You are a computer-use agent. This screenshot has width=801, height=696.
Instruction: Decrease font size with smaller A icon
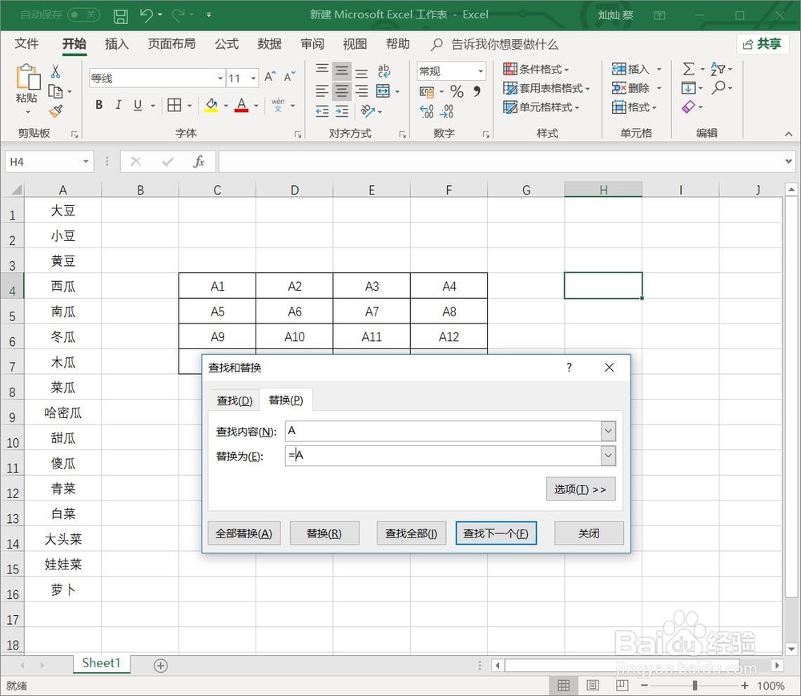pos(290,77)
